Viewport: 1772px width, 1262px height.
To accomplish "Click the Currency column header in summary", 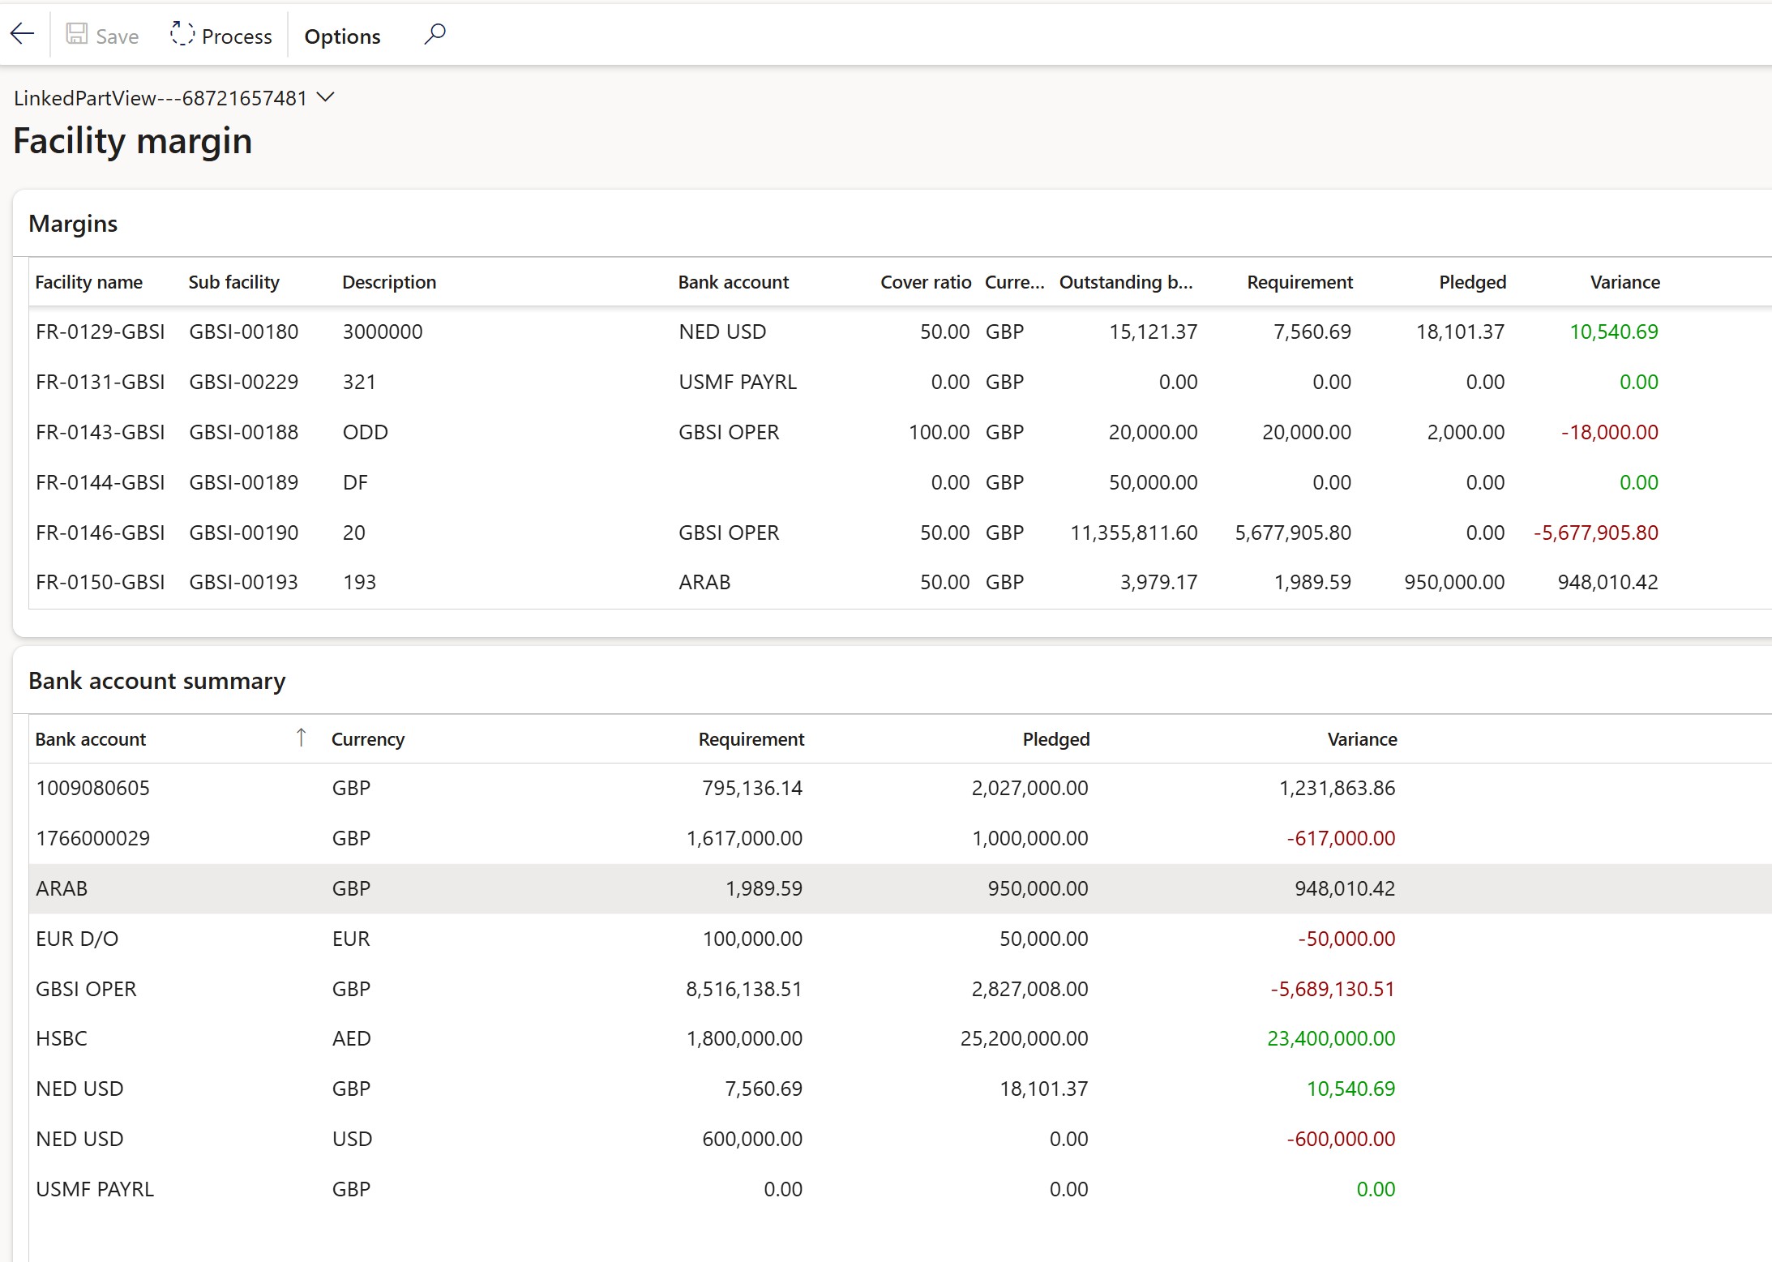I will [368, 739].
